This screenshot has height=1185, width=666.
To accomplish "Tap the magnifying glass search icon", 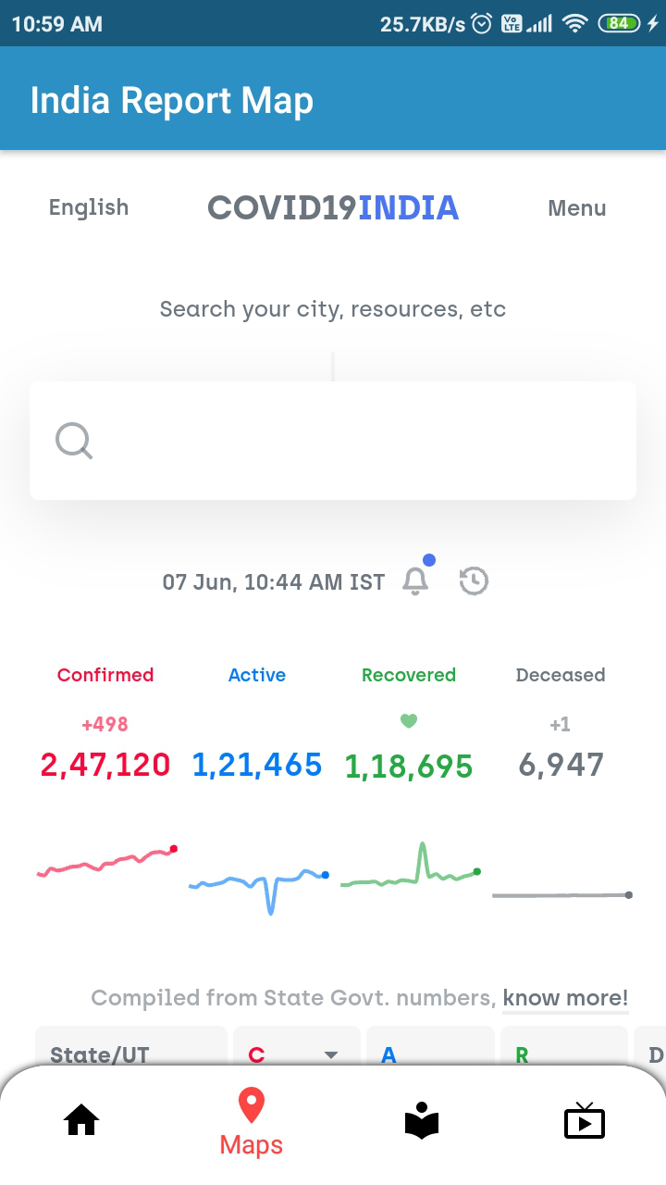I will (74, 441).
